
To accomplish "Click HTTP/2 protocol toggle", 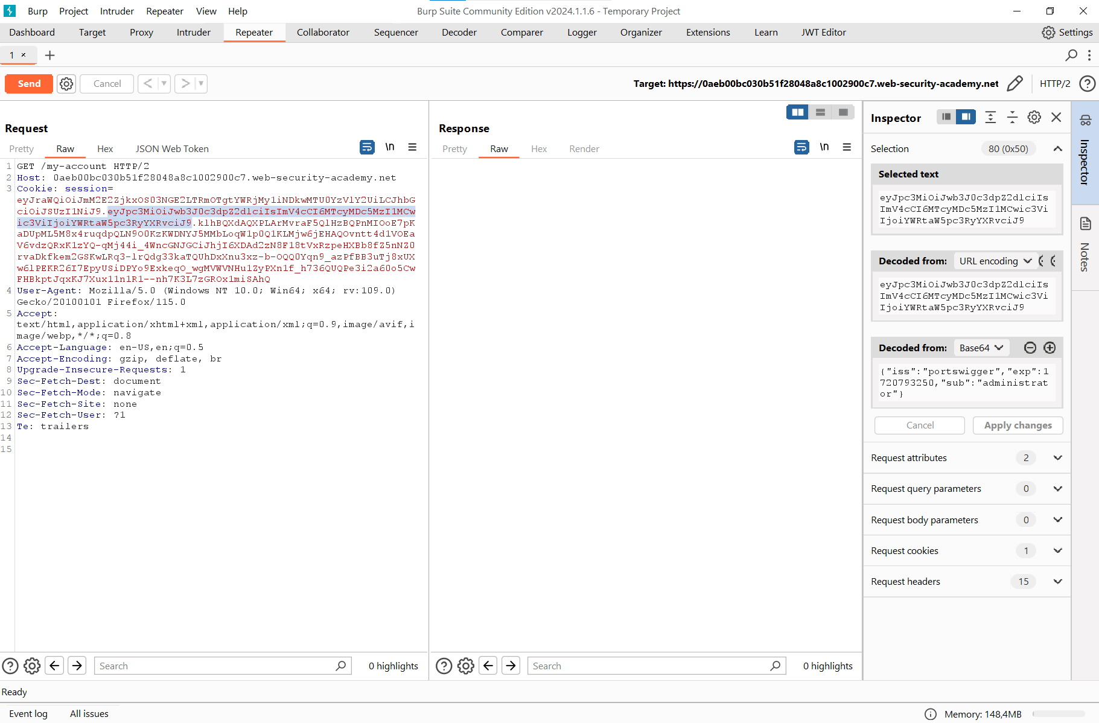I will pos(1055,84).
